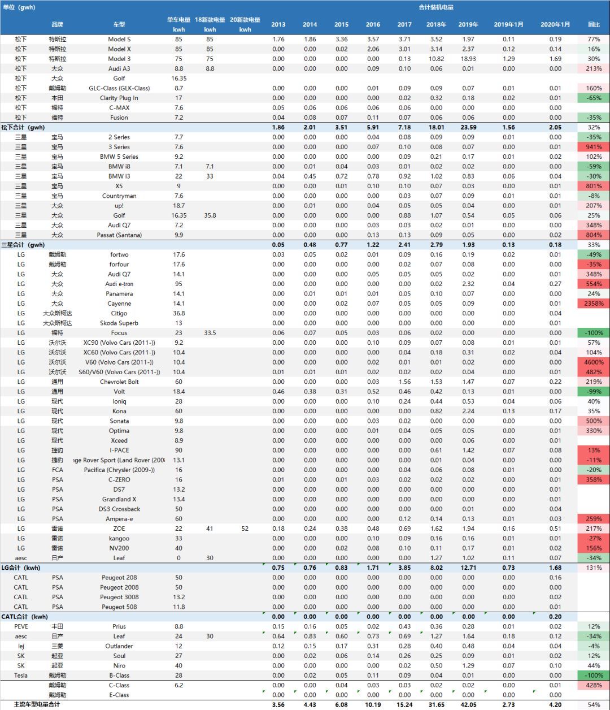Click the BMW i3 cell
The image size is (610, 710).
point(119,176)
